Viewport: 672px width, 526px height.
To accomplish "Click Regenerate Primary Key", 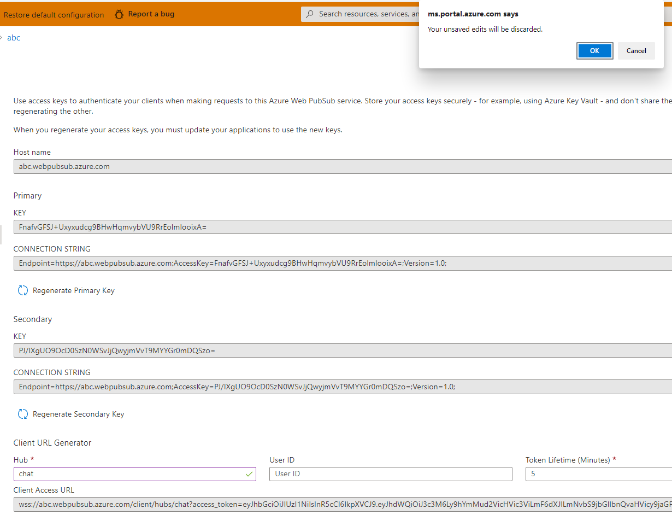I will [x=73, y=290].
